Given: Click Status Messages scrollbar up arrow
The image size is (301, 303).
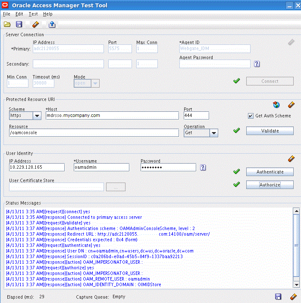Looking at the screenshot, I should coord(296,211).
